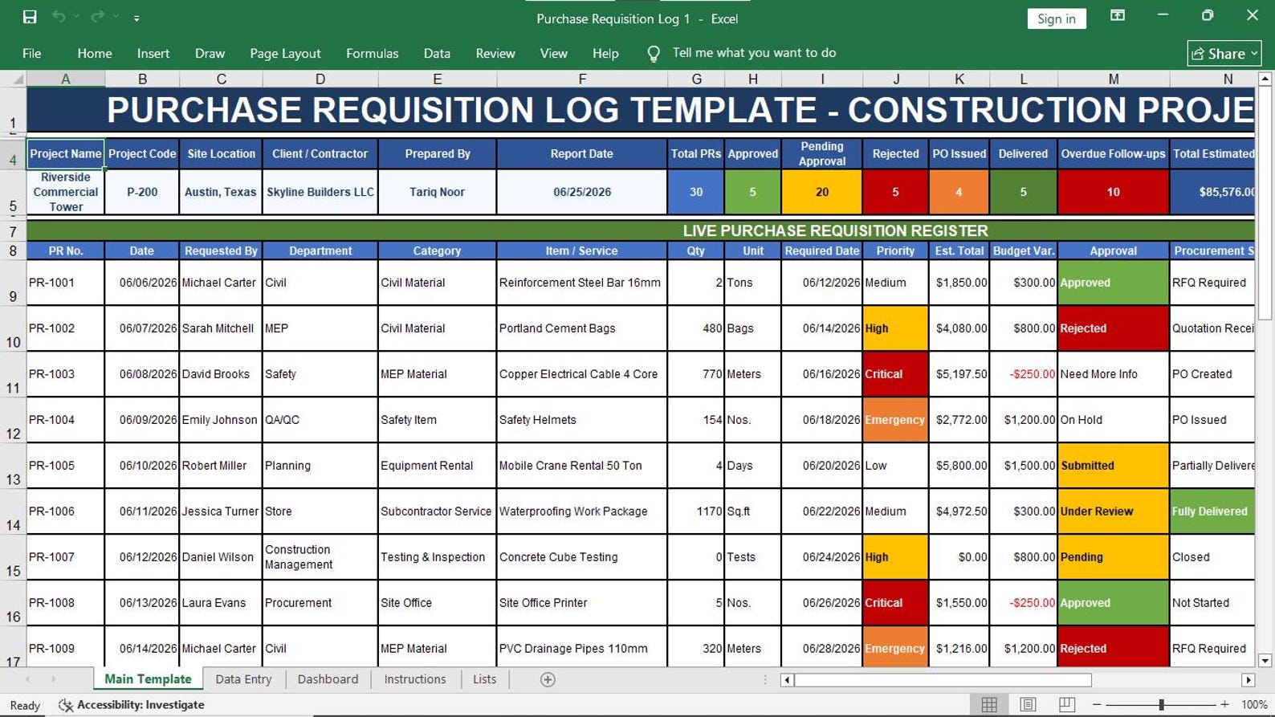Switch to Page Break Preview icon
Image resolution: width=1275 pixels, height=717 pixels.
(1066, 705)
